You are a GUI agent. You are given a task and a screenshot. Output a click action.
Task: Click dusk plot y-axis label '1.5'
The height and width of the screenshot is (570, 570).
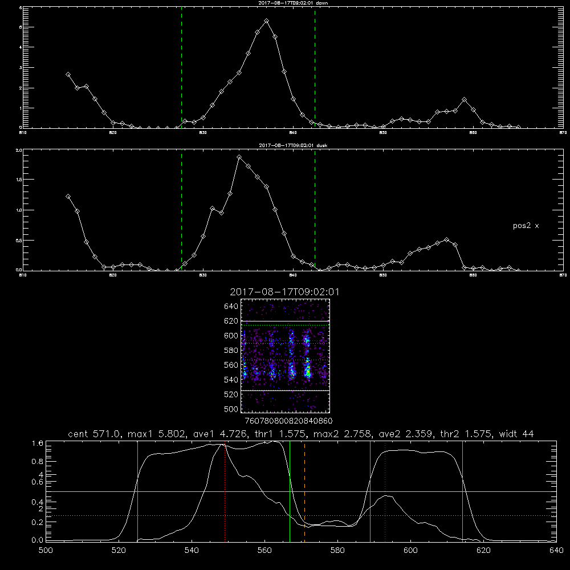point(19,180)
